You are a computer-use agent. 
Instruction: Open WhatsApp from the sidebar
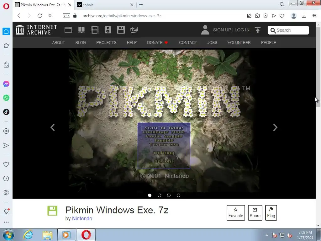[6, 98]
